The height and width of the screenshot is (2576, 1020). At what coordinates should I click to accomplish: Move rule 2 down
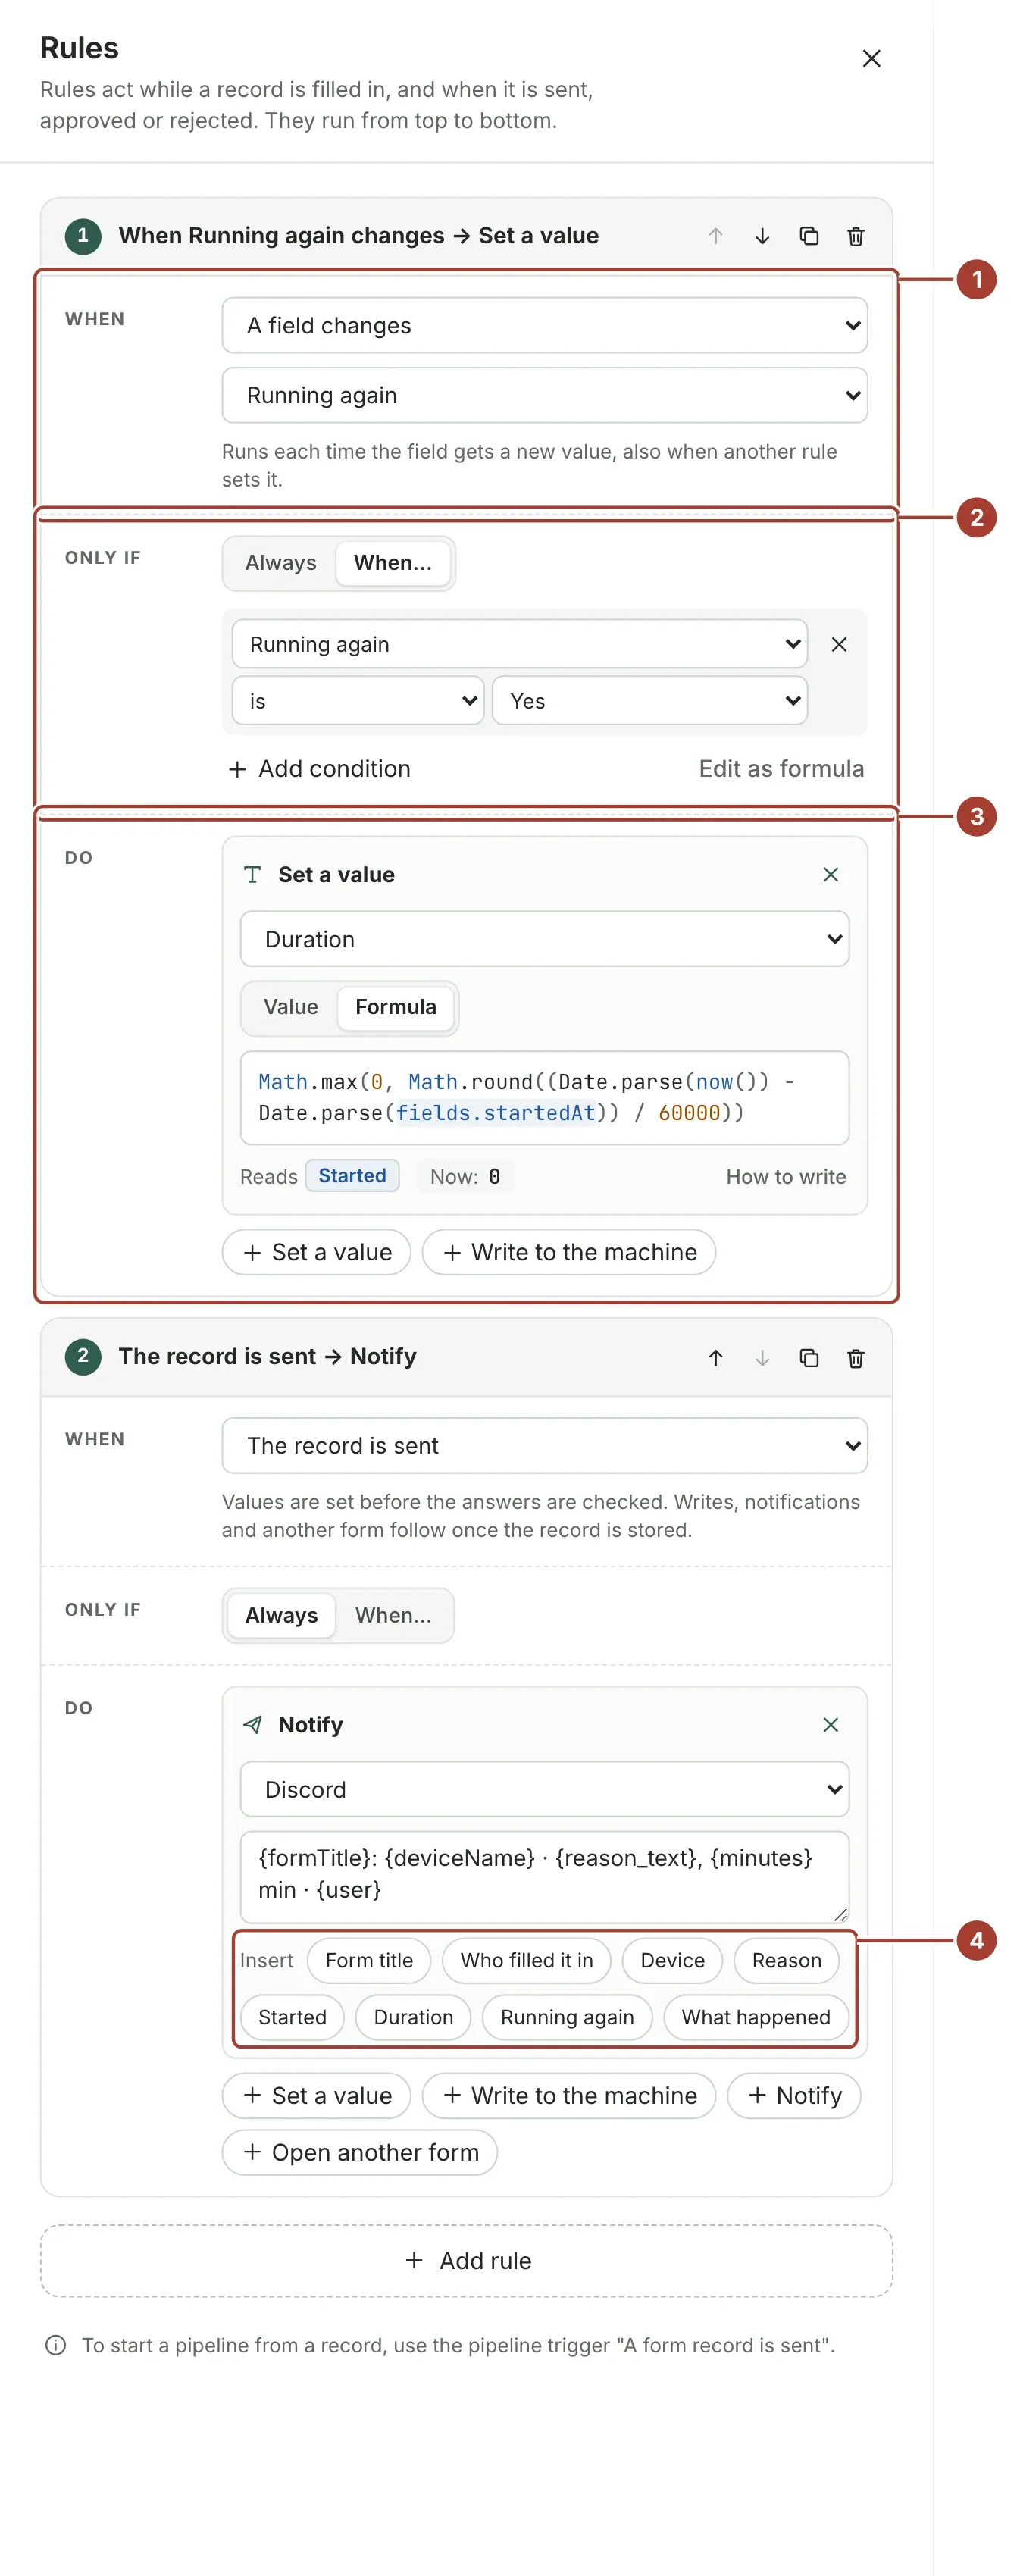tap(762, 1357)
